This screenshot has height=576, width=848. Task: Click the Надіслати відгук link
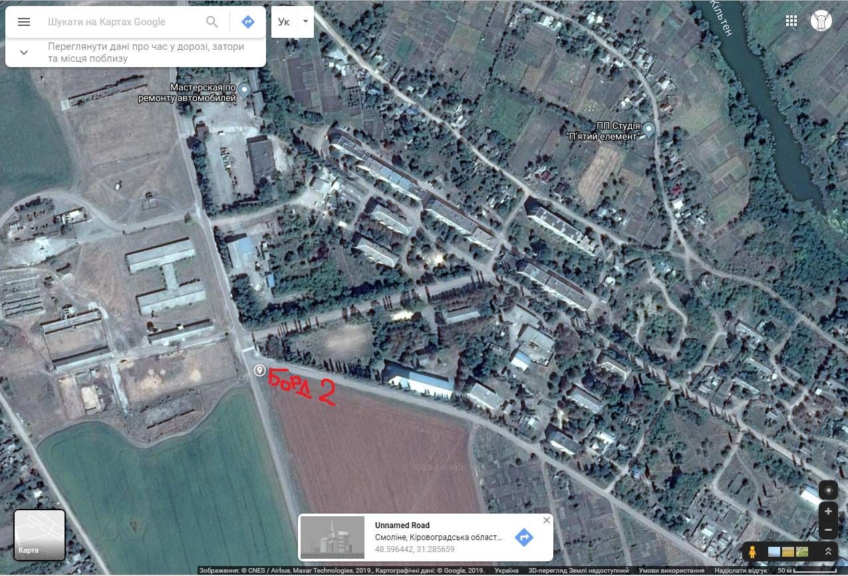tap(740, 571)
